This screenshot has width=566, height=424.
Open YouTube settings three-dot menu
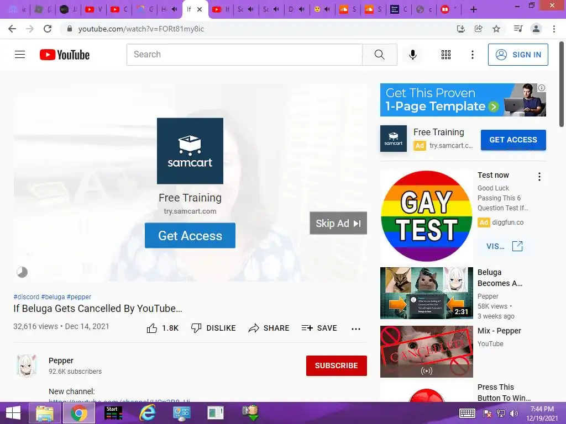point(472,55)
